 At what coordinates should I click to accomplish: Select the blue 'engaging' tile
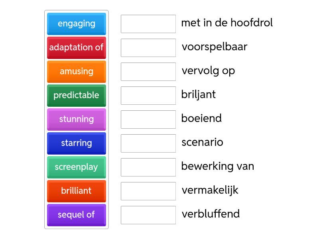76,24
